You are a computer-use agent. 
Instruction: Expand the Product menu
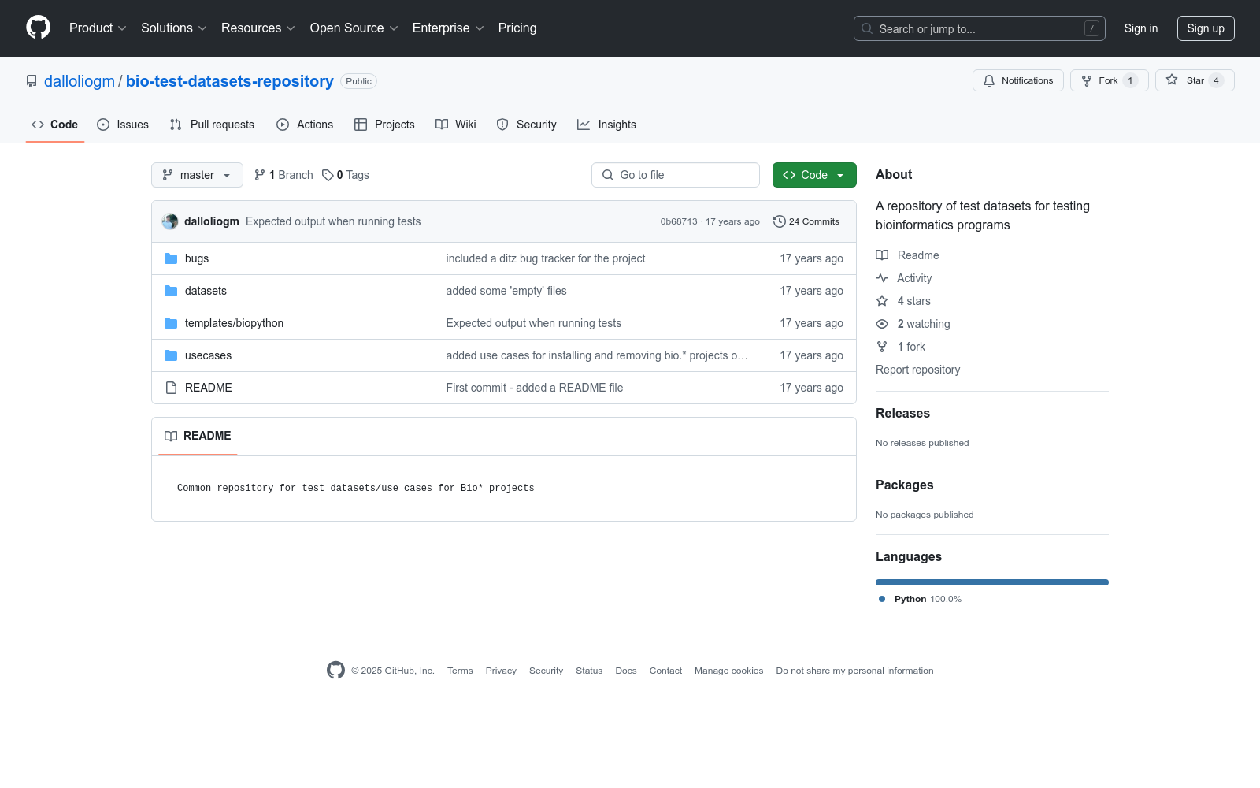(x=98, y=28)
